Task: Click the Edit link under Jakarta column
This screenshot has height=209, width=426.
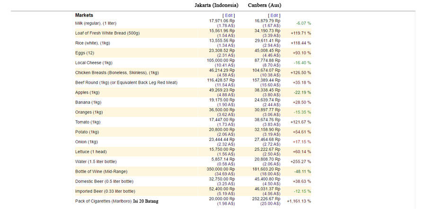Action: coord(229,16)
